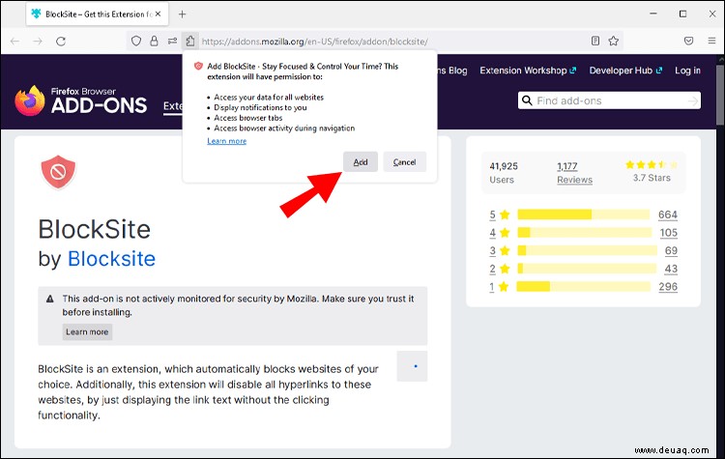Click Log in link
725x459 pixels.
pos(687,71)
